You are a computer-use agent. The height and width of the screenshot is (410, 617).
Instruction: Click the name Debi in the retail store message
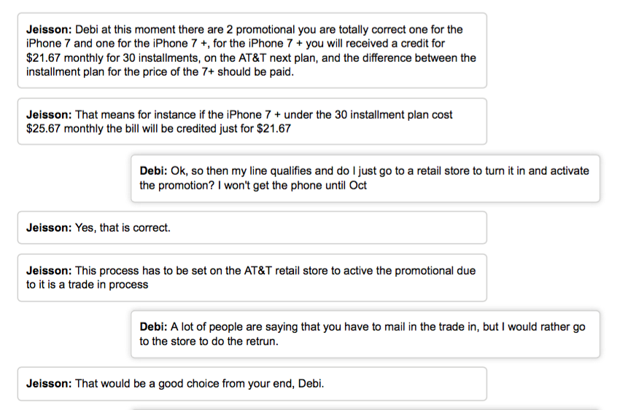(x=153, y=171)
